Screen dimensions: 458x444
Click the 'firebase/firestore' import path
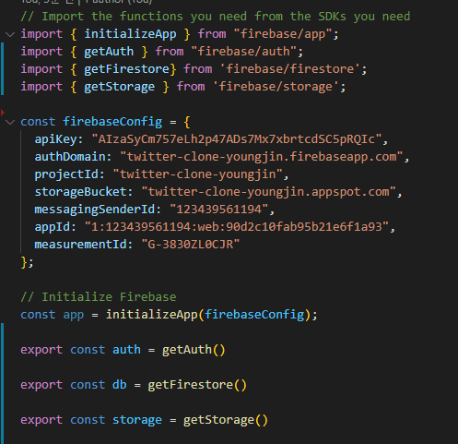click(290, 69)
